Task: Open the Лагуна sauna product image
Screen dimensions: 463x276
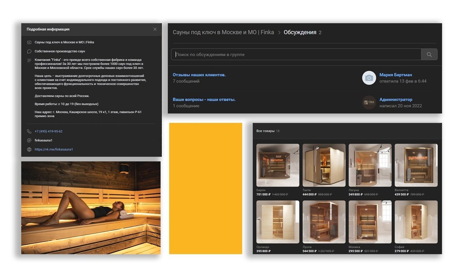Action: [x=370, y=165]
